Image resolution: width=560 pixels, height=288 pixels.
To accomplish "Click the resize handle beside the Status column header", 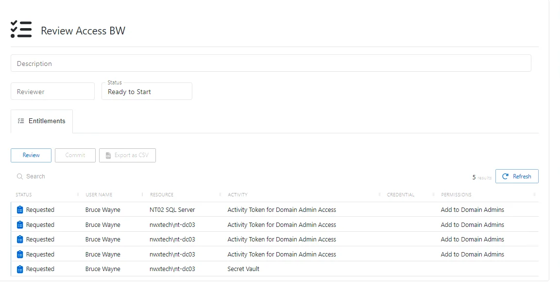I will coord(78,194).
